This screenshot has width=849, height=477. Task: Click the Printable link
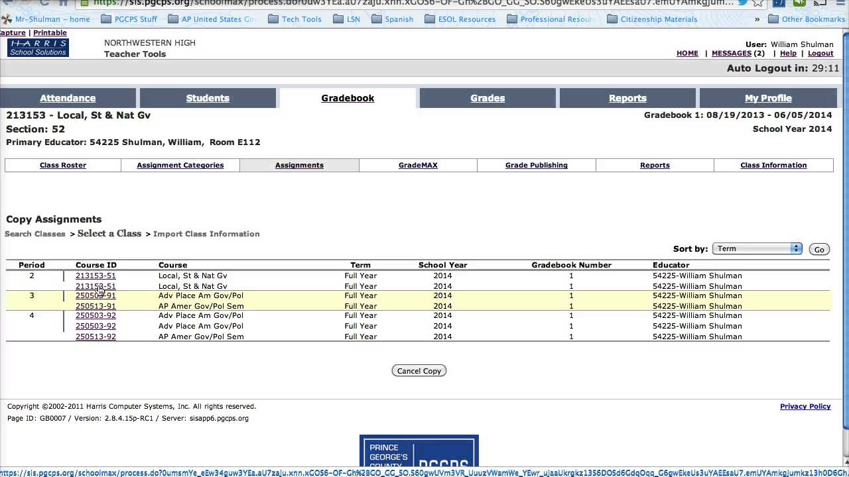[50, 32]
